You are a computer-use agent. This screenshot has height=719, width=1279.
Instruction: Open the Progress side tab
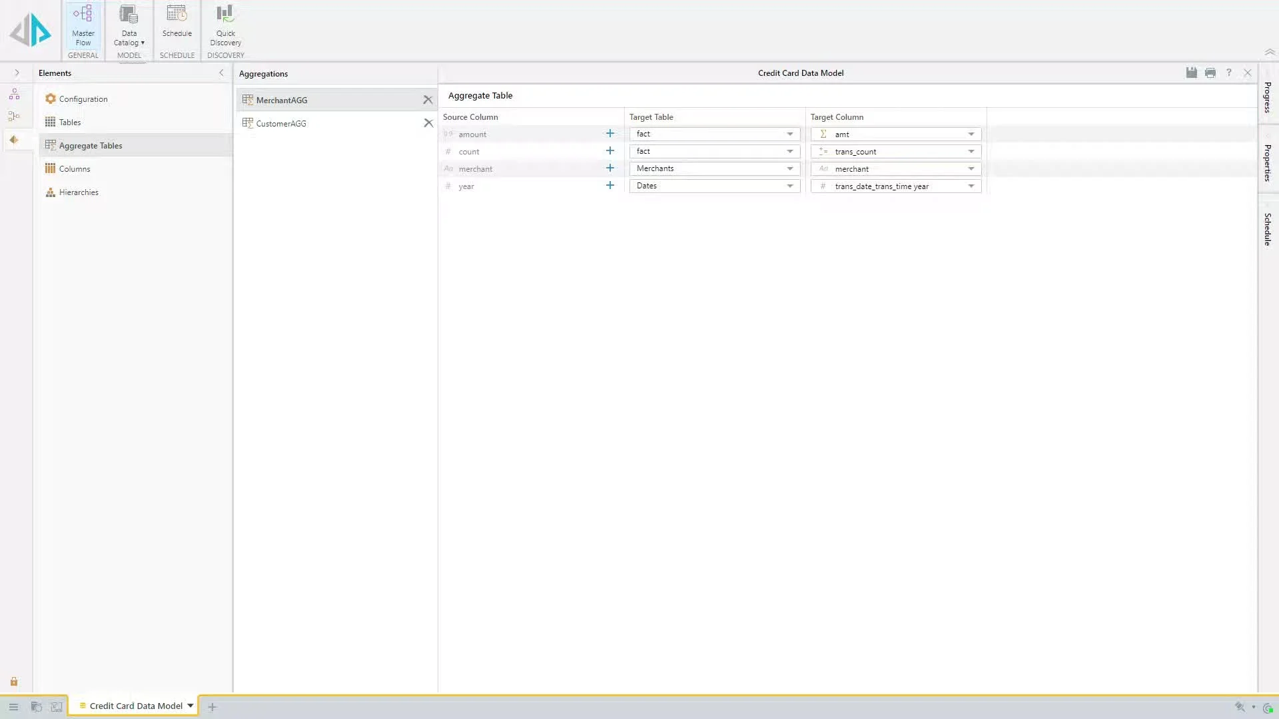(x=1268, y=97)
